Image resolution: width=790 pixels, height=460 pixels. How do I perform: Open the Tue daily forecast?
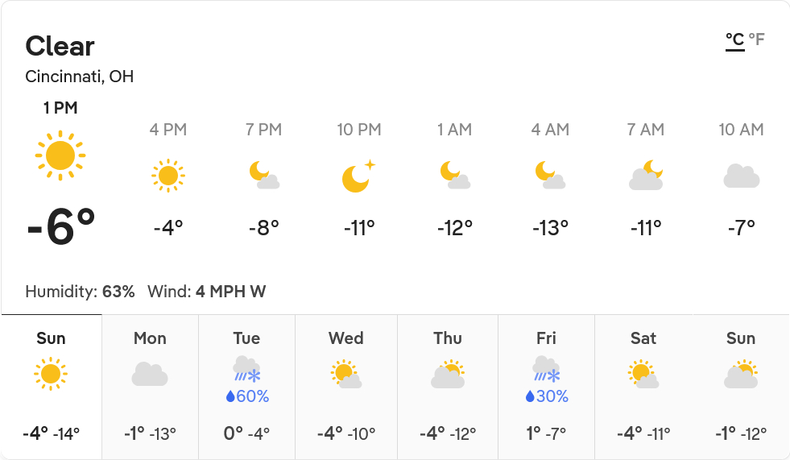pyautogui.click(x=246, y=387)
